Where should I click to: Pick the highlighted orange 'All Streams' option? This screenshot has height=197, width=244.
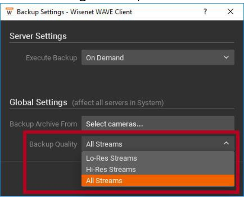coord(158,181)
